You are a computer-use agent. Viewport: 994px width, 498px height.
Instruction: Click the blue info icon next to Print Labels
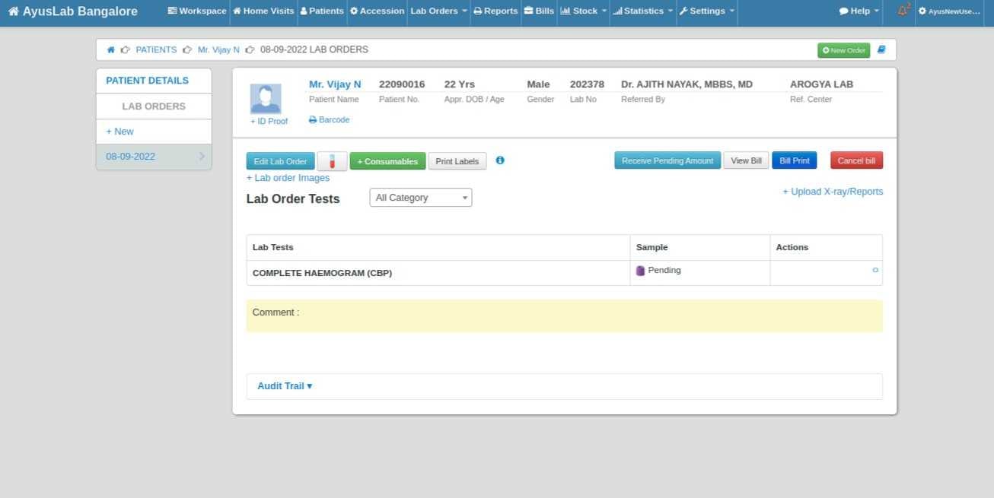[x=500, y=160]
